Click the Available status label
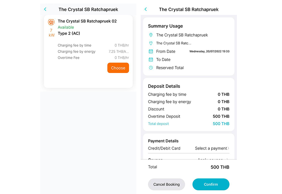Viewport: 282px width, 194px height. click(66, 28)
